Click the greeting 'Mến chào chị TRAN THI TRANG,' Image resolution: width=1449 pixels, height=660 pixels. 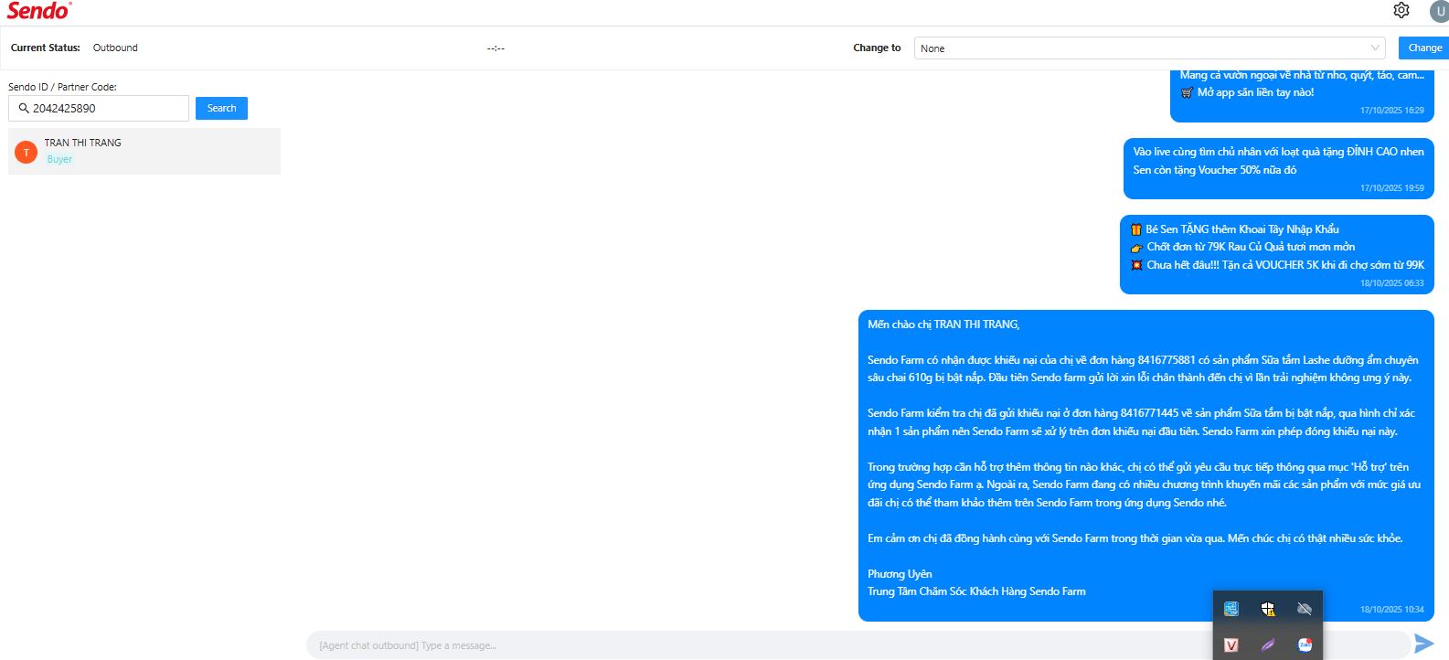tap(943, 325)
